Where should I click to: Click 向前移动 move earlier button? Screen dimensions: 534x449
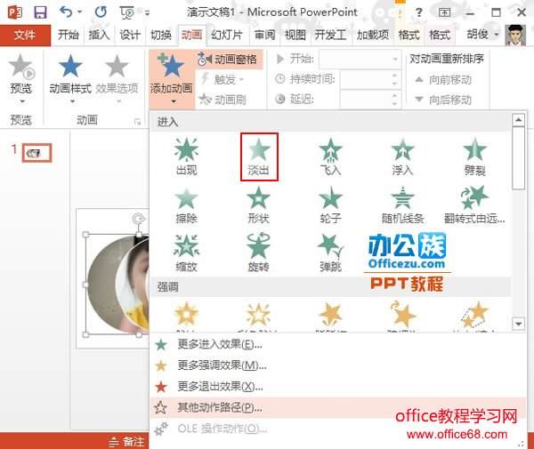tap(443, 80)
